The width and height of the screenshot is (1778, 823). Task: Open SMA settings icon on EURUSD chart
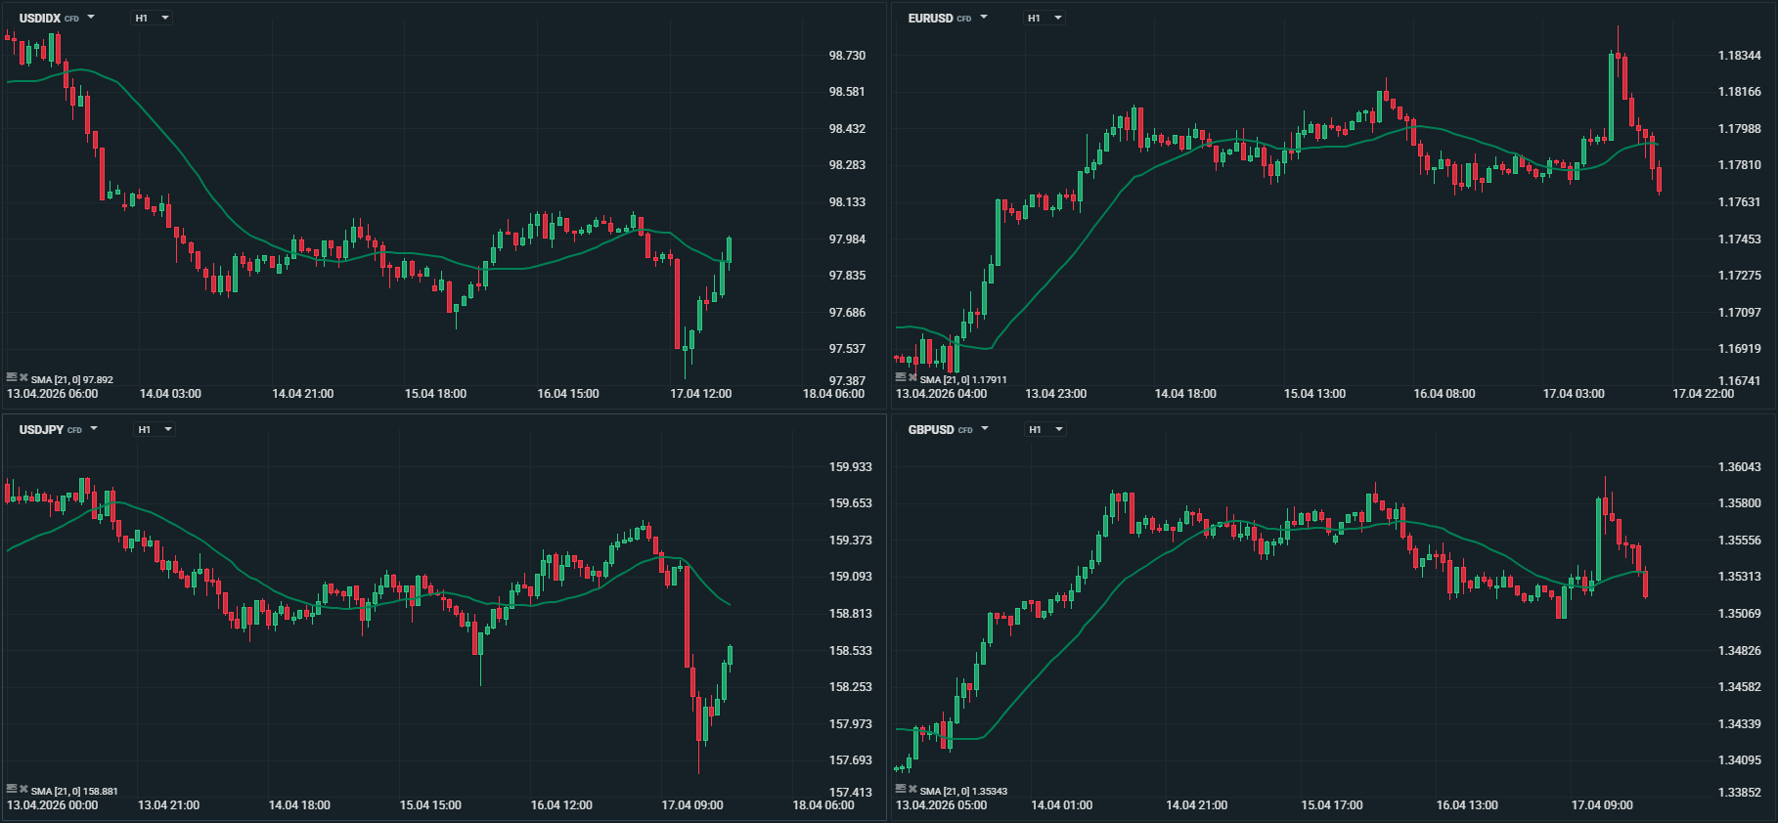coord(901,377)
